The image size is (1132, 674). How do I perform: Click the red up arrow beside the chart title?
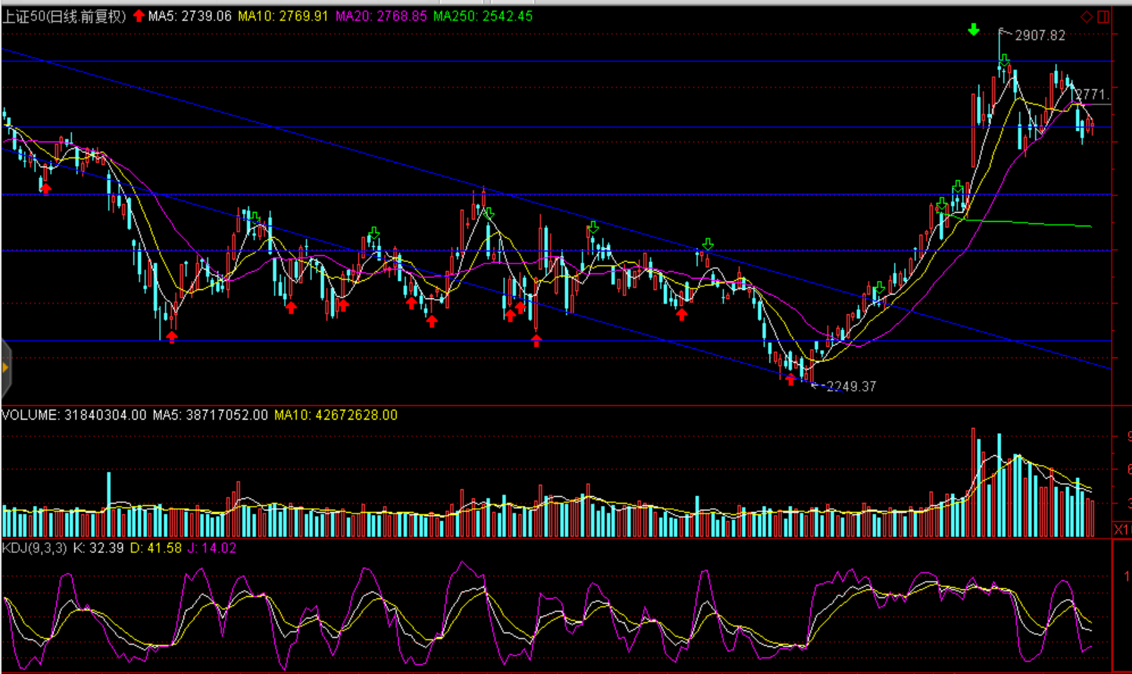(139, 16)
